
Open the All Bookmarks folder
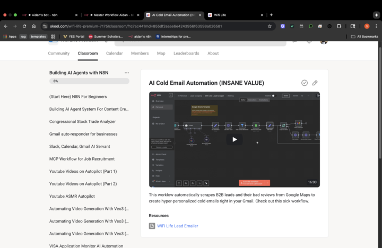(364, 37)
